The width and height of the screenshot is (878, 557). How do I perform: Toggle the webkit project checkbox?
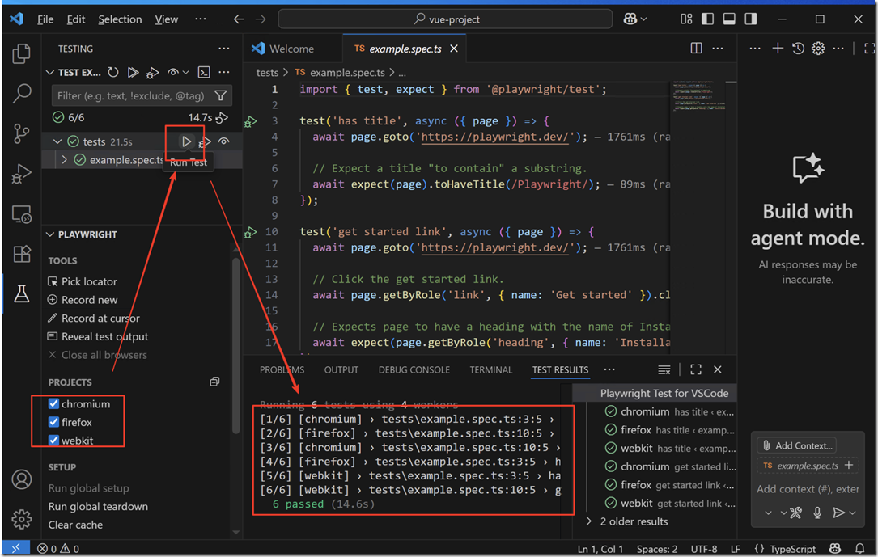click(53, 441)
